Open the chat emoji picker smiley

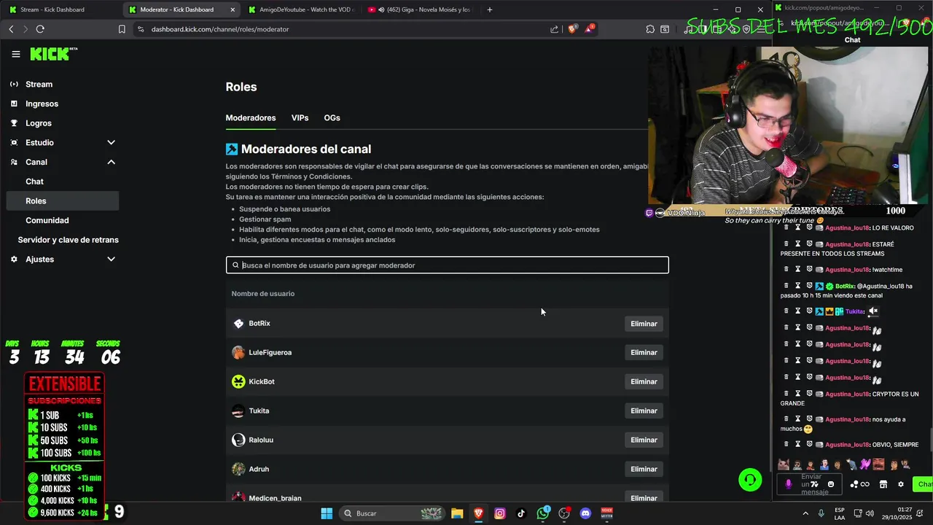pos(830,484)
